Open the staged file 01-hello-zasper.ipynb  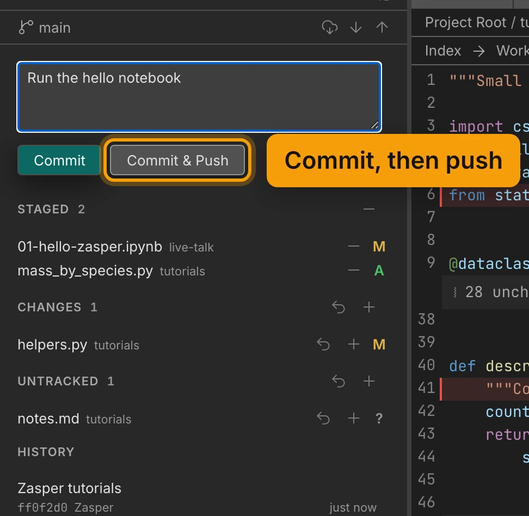(x=90, y=247)
